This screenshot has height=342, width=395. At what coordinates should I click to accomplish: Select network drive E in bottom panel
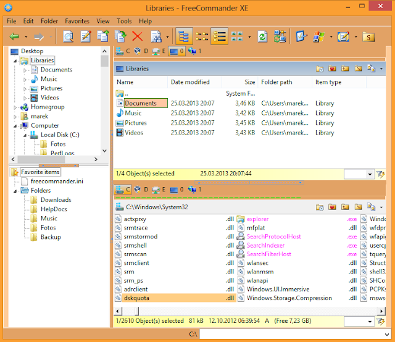coord(159,190)
